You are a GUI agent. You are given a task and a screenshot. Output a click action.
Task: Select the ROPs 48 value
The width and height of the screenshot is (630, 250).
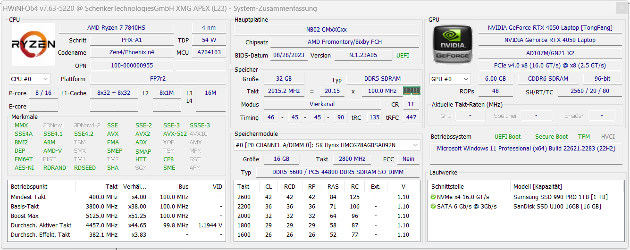496,91
